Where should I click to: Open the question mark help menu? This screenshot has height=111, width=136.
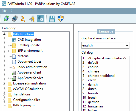12,11
